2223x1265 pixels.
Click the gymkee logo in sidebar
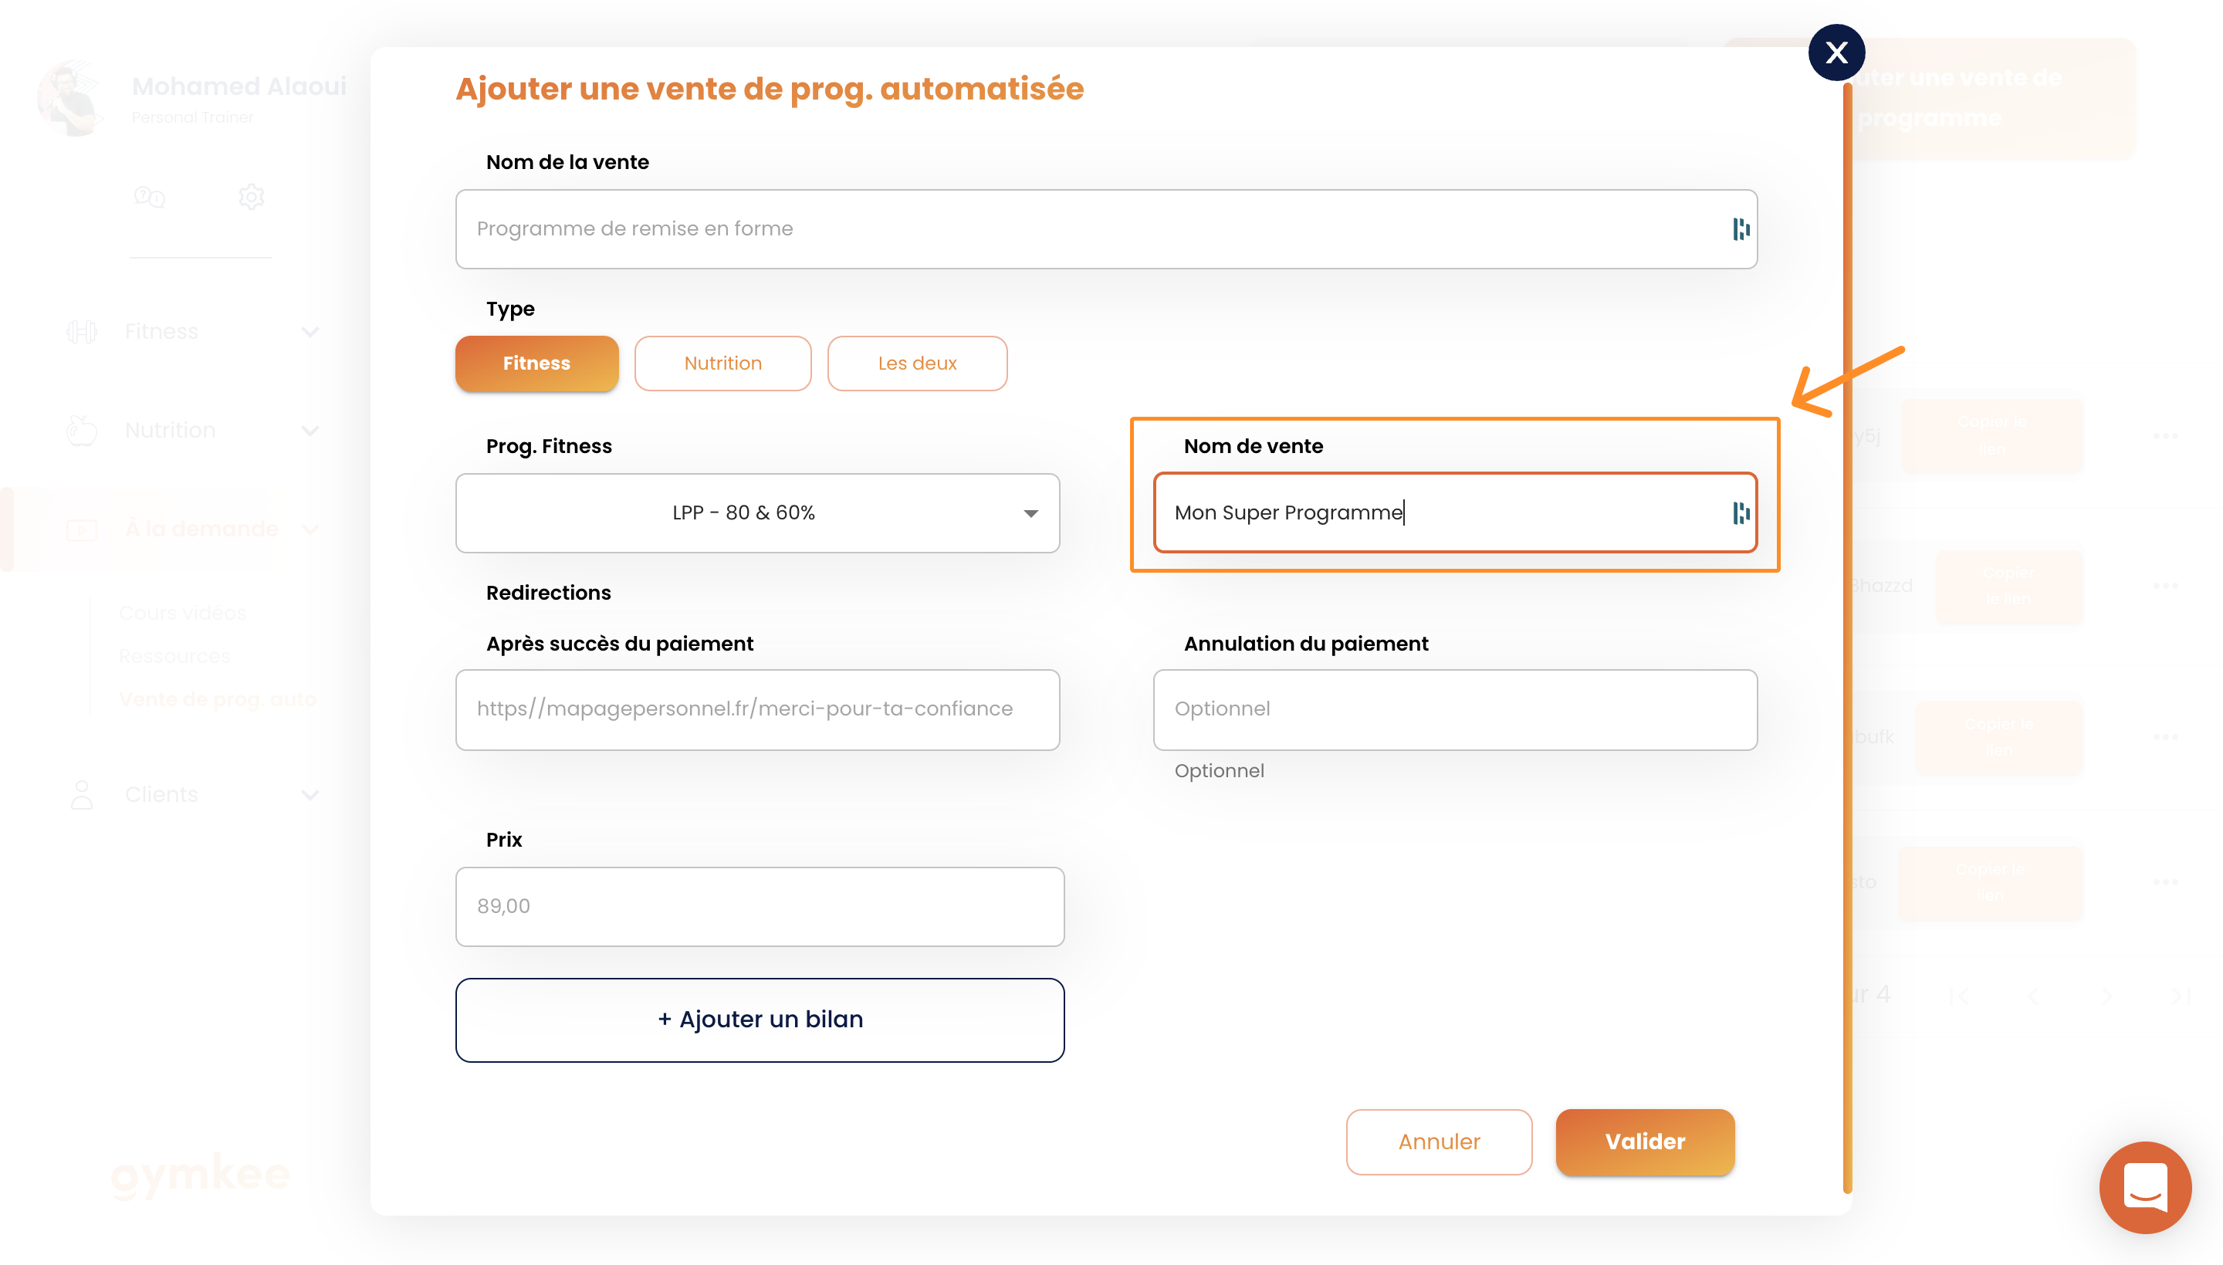200,1175
